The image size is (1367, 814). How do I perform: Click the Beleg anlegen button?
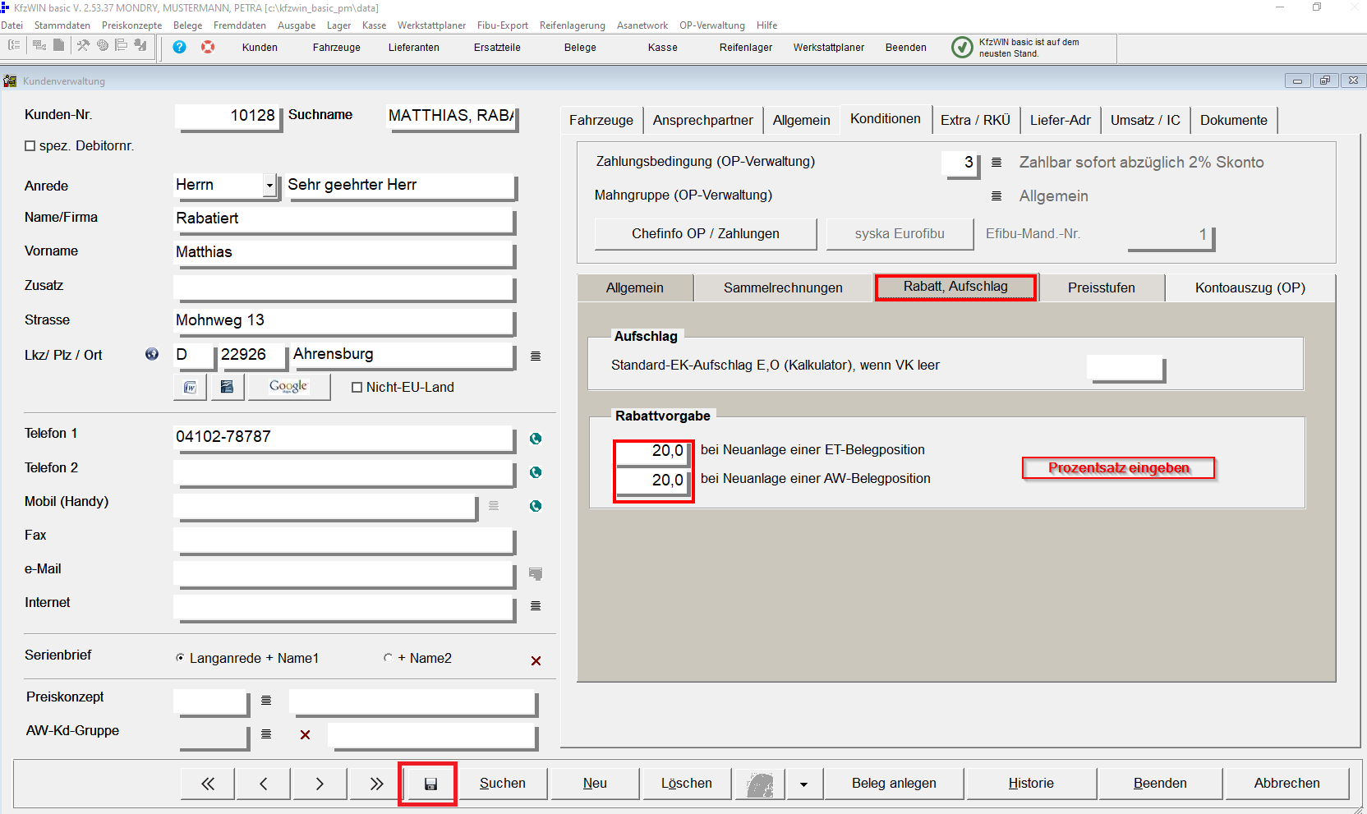[894, 784]
